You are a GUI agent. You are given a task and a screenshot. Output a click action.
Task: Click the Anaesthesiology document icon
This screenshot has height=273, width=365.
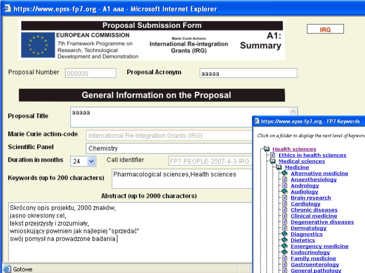point(285,179)
